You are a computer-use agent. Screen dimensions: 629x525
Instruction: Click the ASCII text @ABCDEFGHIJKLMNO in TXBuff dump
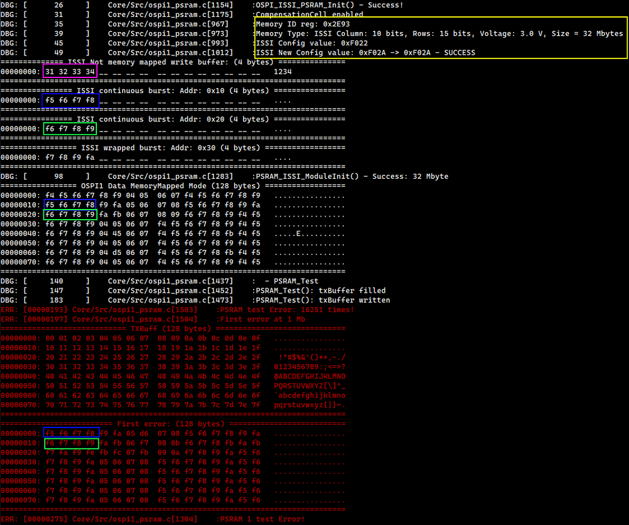(310, 376)
